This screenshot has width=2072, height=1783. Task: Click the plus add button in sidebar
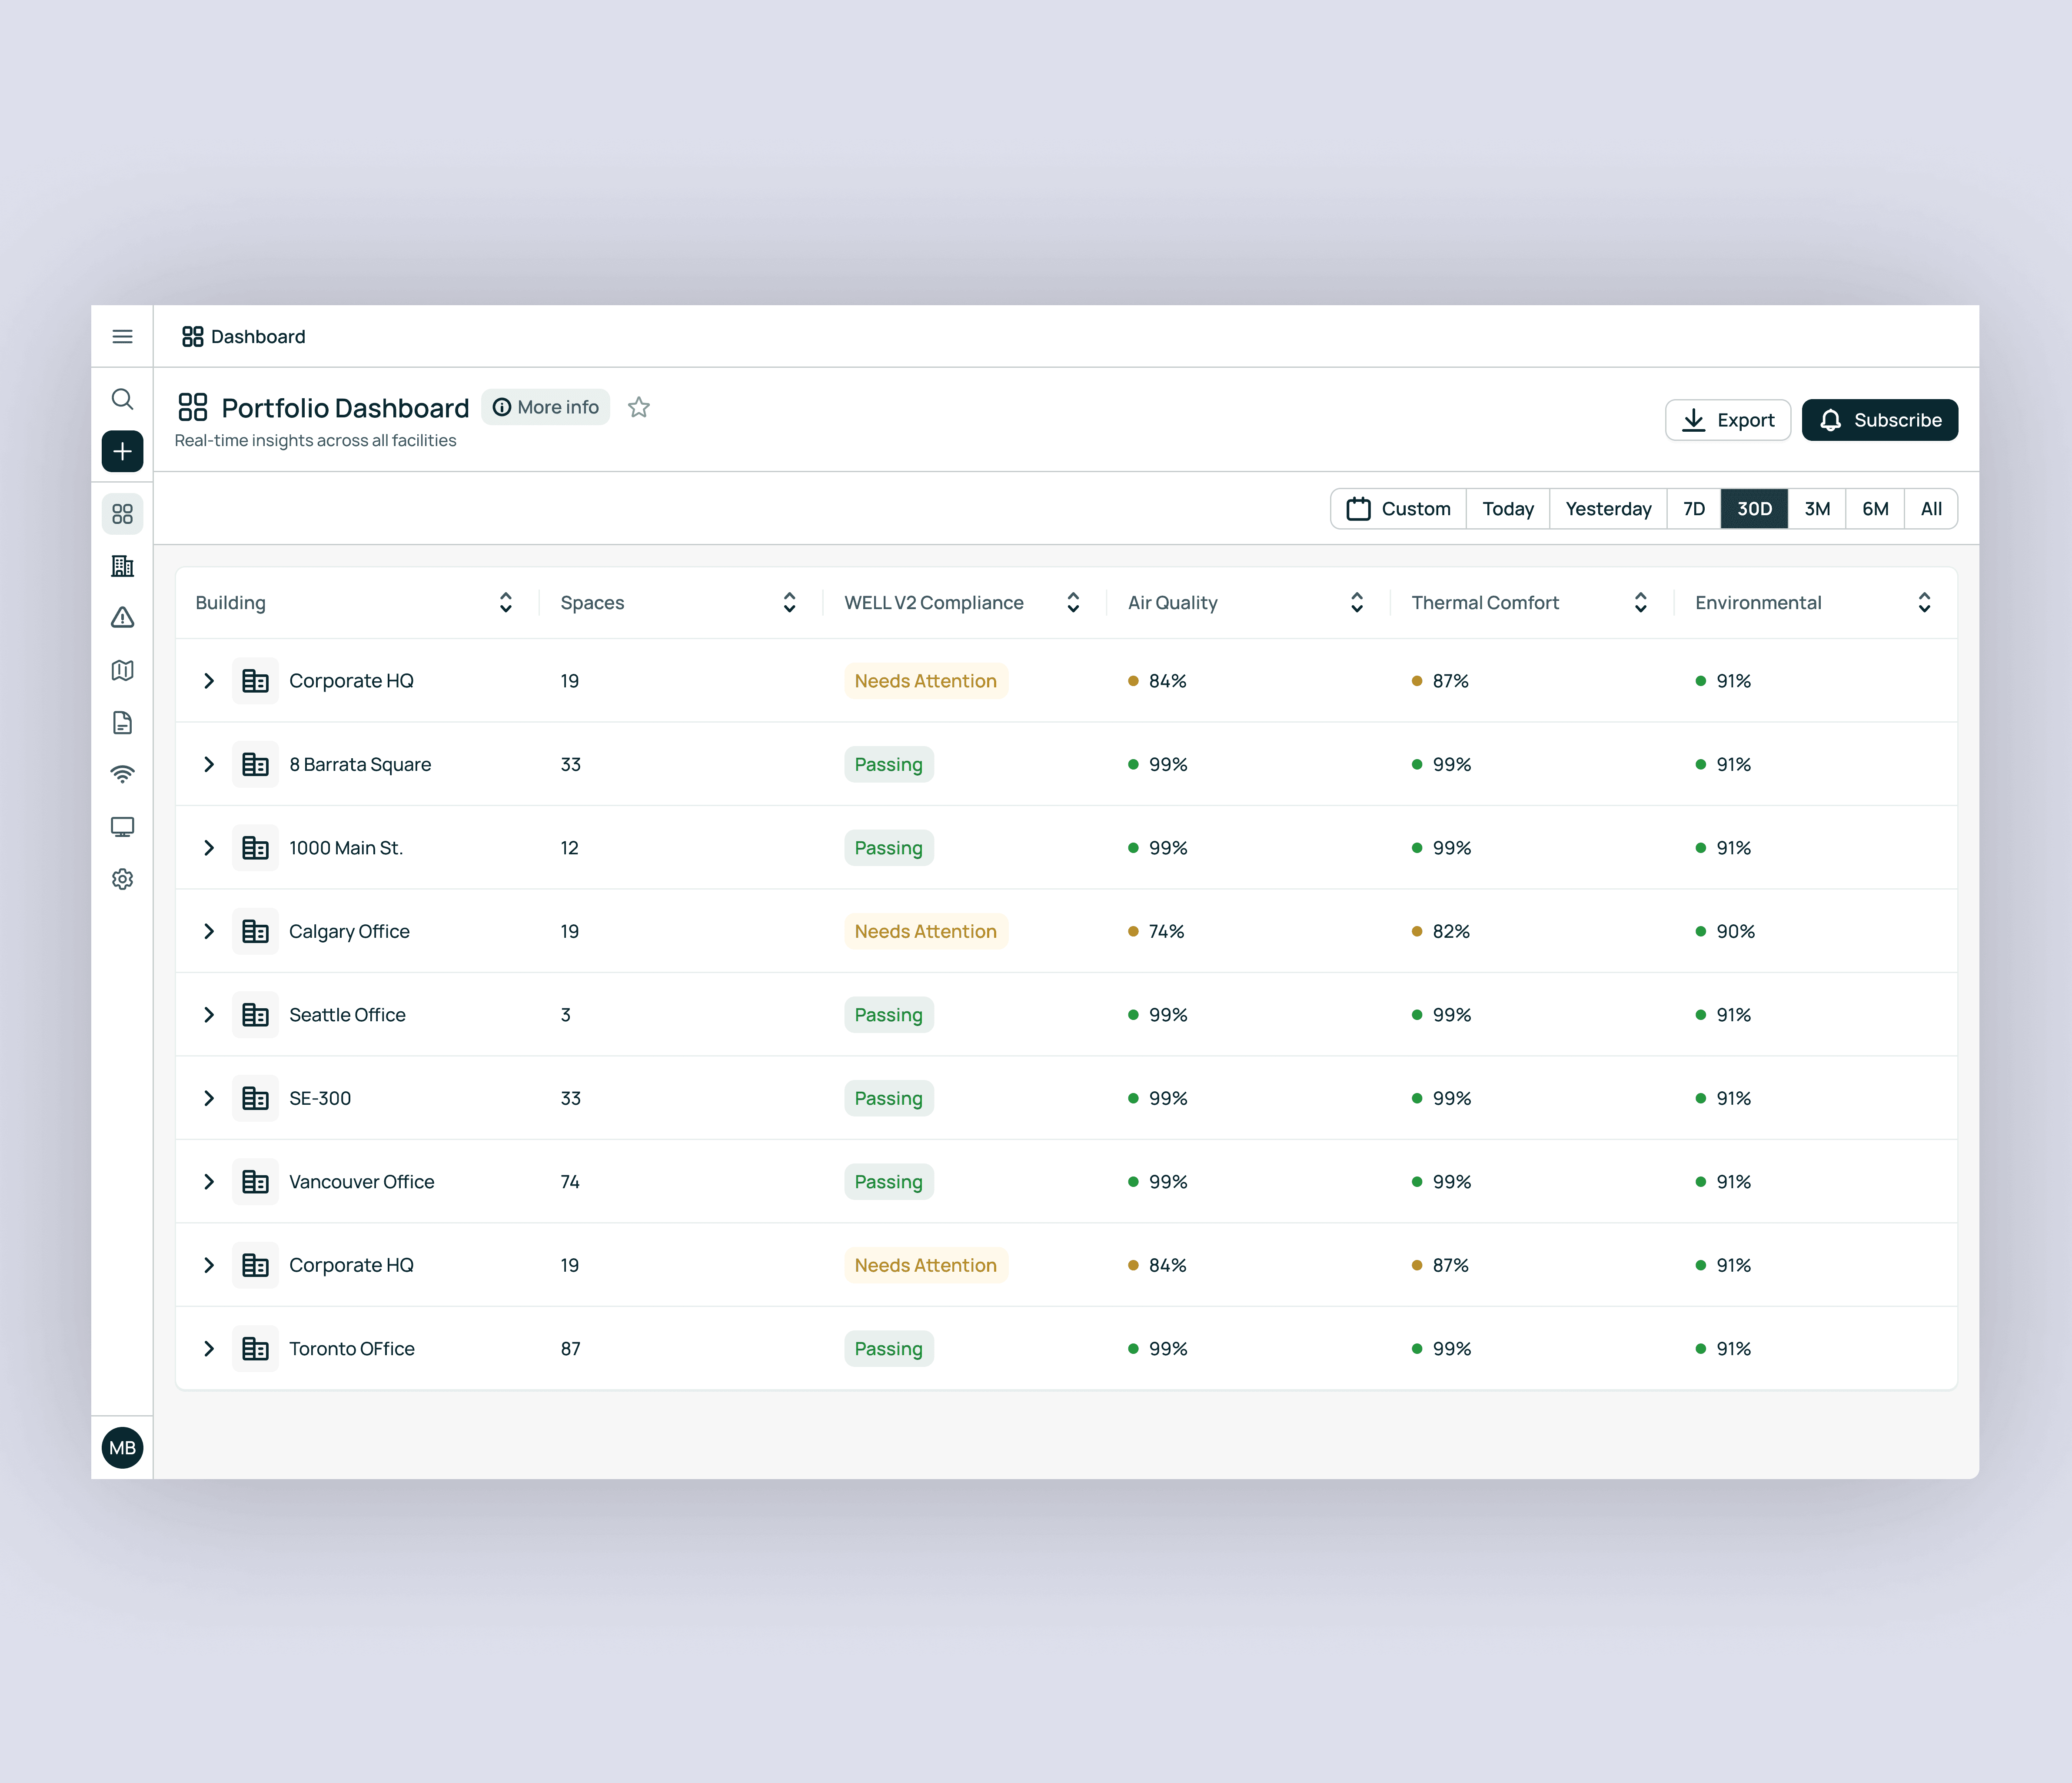tap(122, 451)
